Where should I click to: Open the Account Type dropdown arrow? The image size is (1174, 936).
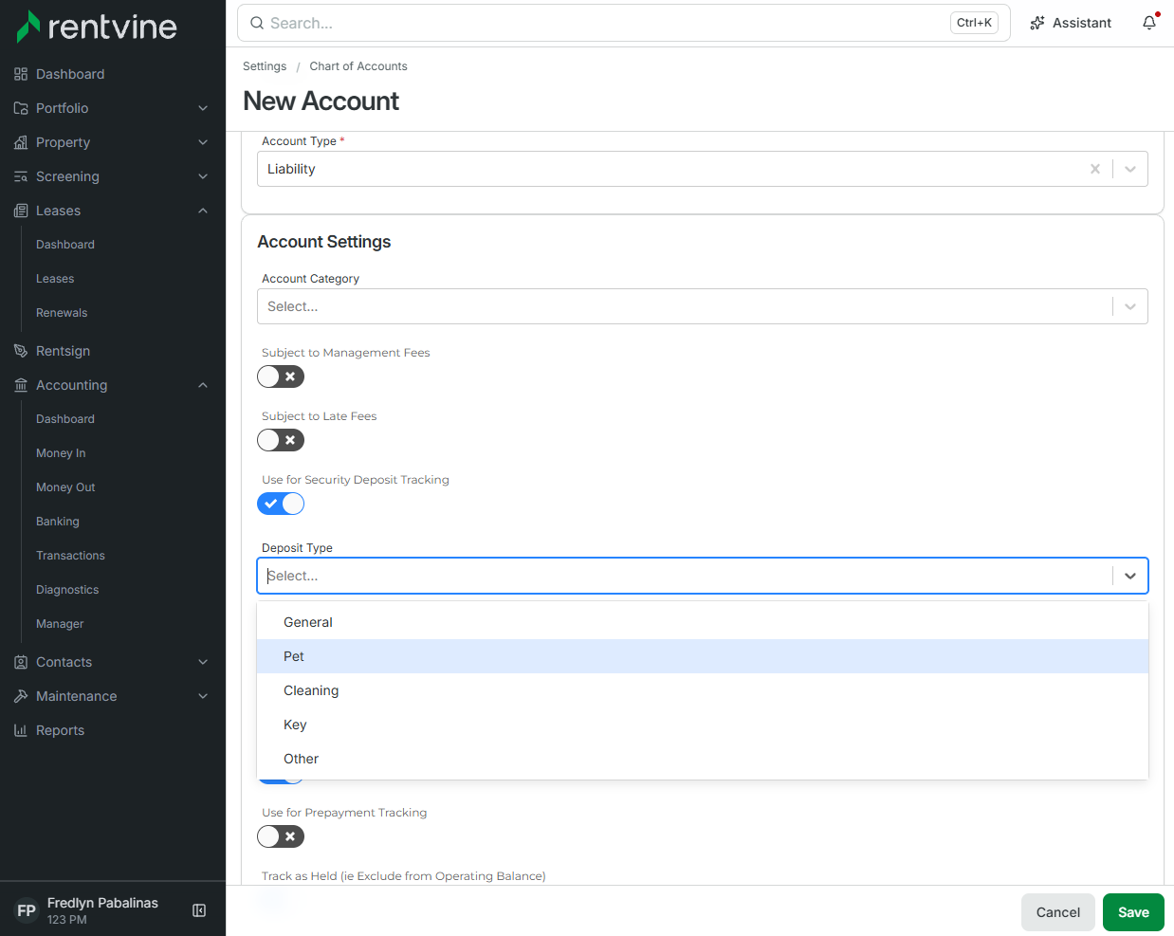pos(1130,169)
